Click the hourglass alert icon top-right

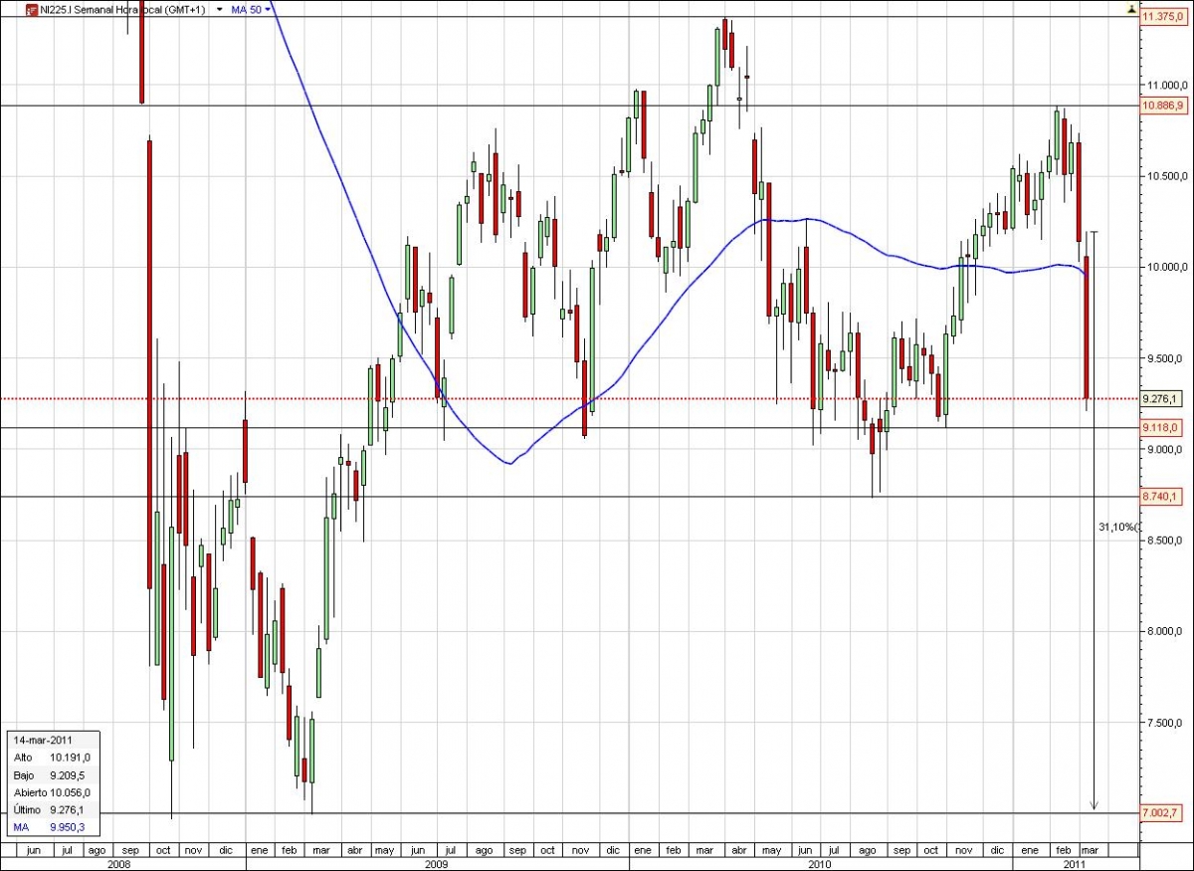pos(1129,8)
